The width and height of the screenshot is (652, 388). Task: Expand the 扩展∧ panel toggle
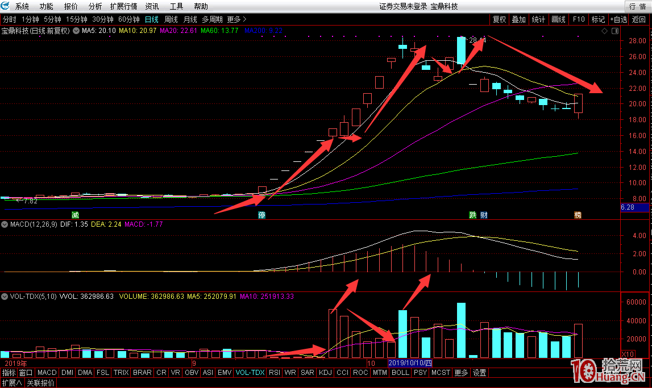12,383
